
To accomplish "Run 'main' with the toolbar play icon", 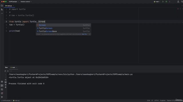I will coord(163,2).
